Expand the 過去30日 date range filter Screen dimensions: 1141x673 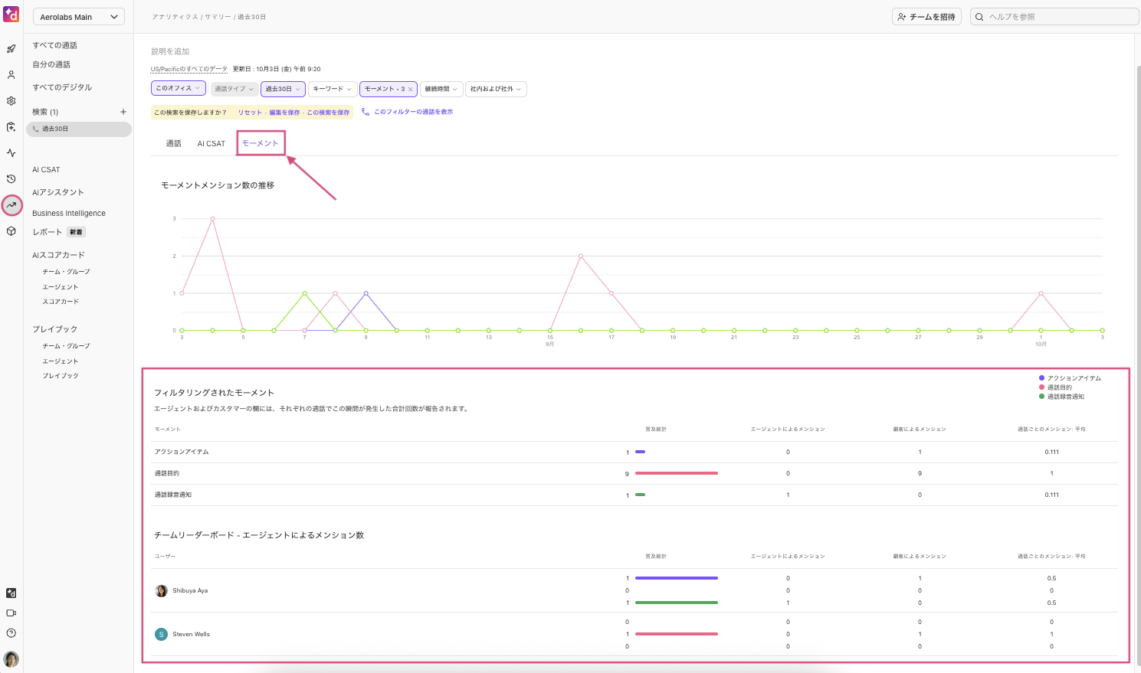coord(283,89)
